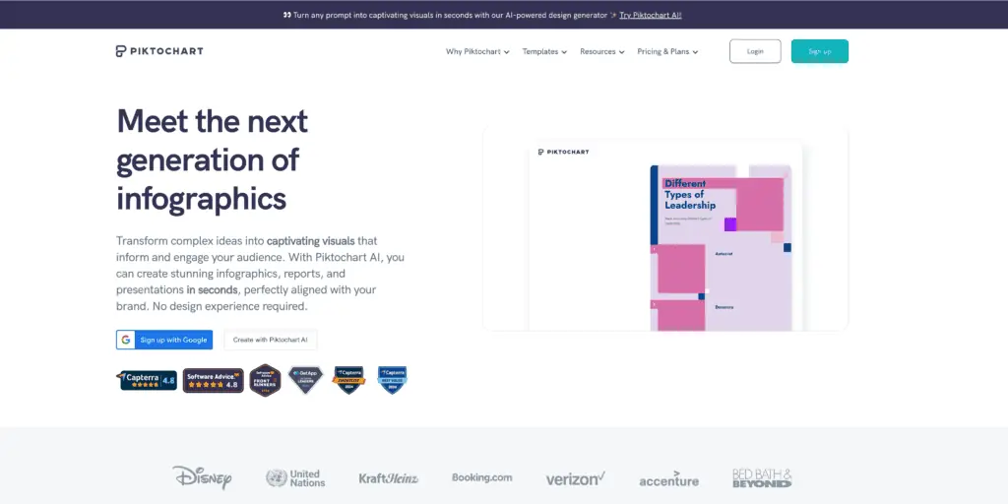1008x504 pixels.
Task: Click the teal Sign up button
Action: (x=820, y=51)
